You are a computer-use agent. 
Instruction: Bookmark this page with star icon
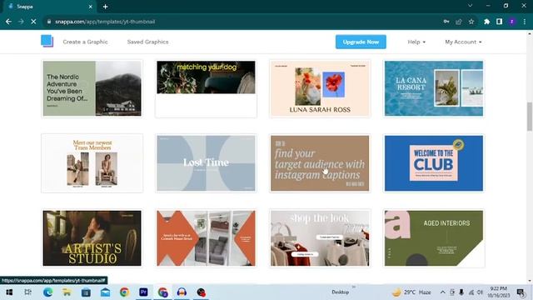pyautogui.click(x=471, y=22)
